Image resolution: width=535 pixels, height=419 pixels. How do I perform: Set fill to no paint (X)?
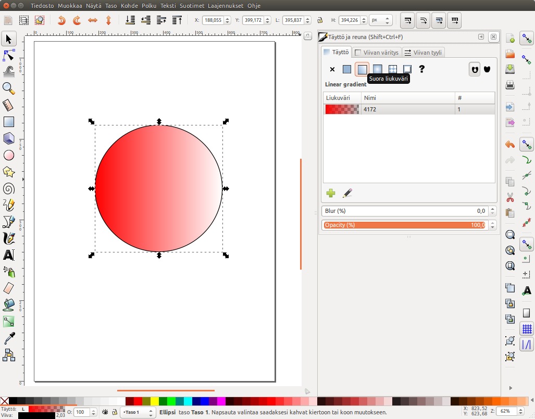[332, 69]
